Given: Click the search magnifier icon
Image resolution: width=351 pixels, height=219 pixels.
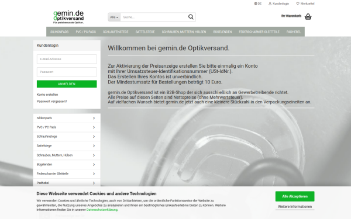Looking at the screenshot, I should point(191,17).
